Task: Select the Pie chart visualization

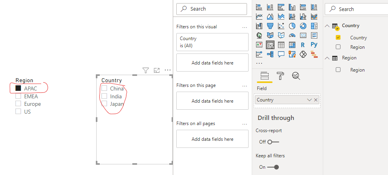Action: click(292, 26)
